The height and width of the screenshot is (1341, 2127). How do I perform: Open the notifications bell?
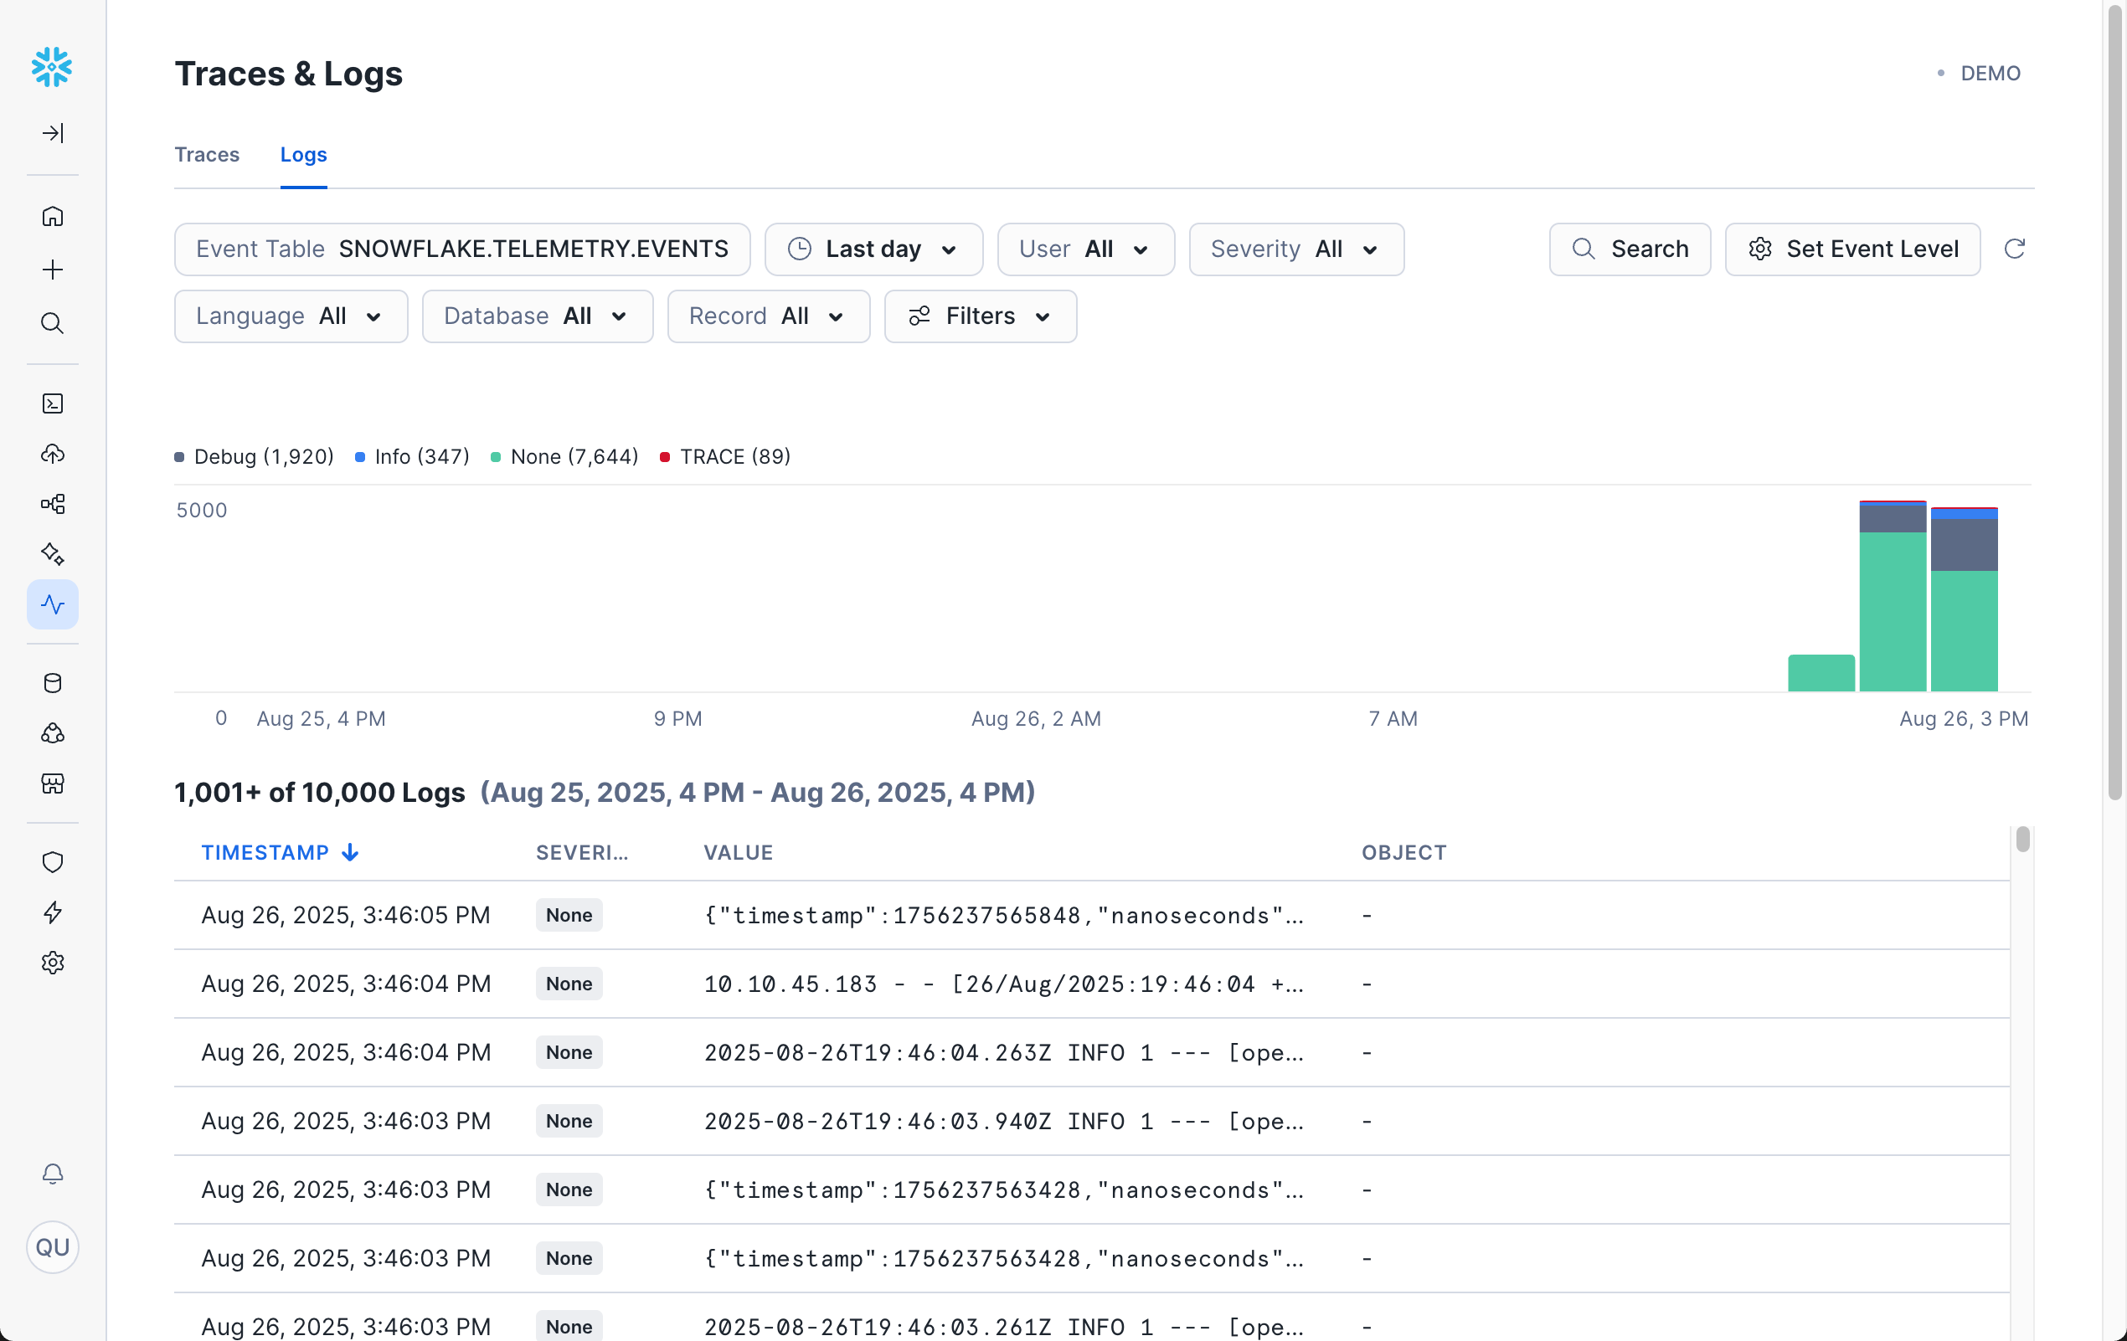point(53,1174)
